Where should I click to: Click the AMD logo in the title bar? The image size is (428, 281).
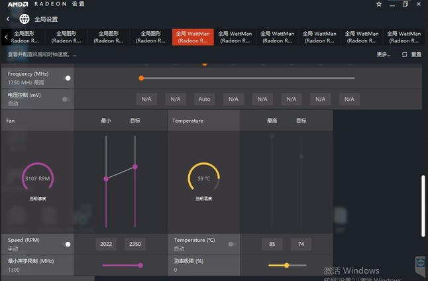(x=18, y=4)
